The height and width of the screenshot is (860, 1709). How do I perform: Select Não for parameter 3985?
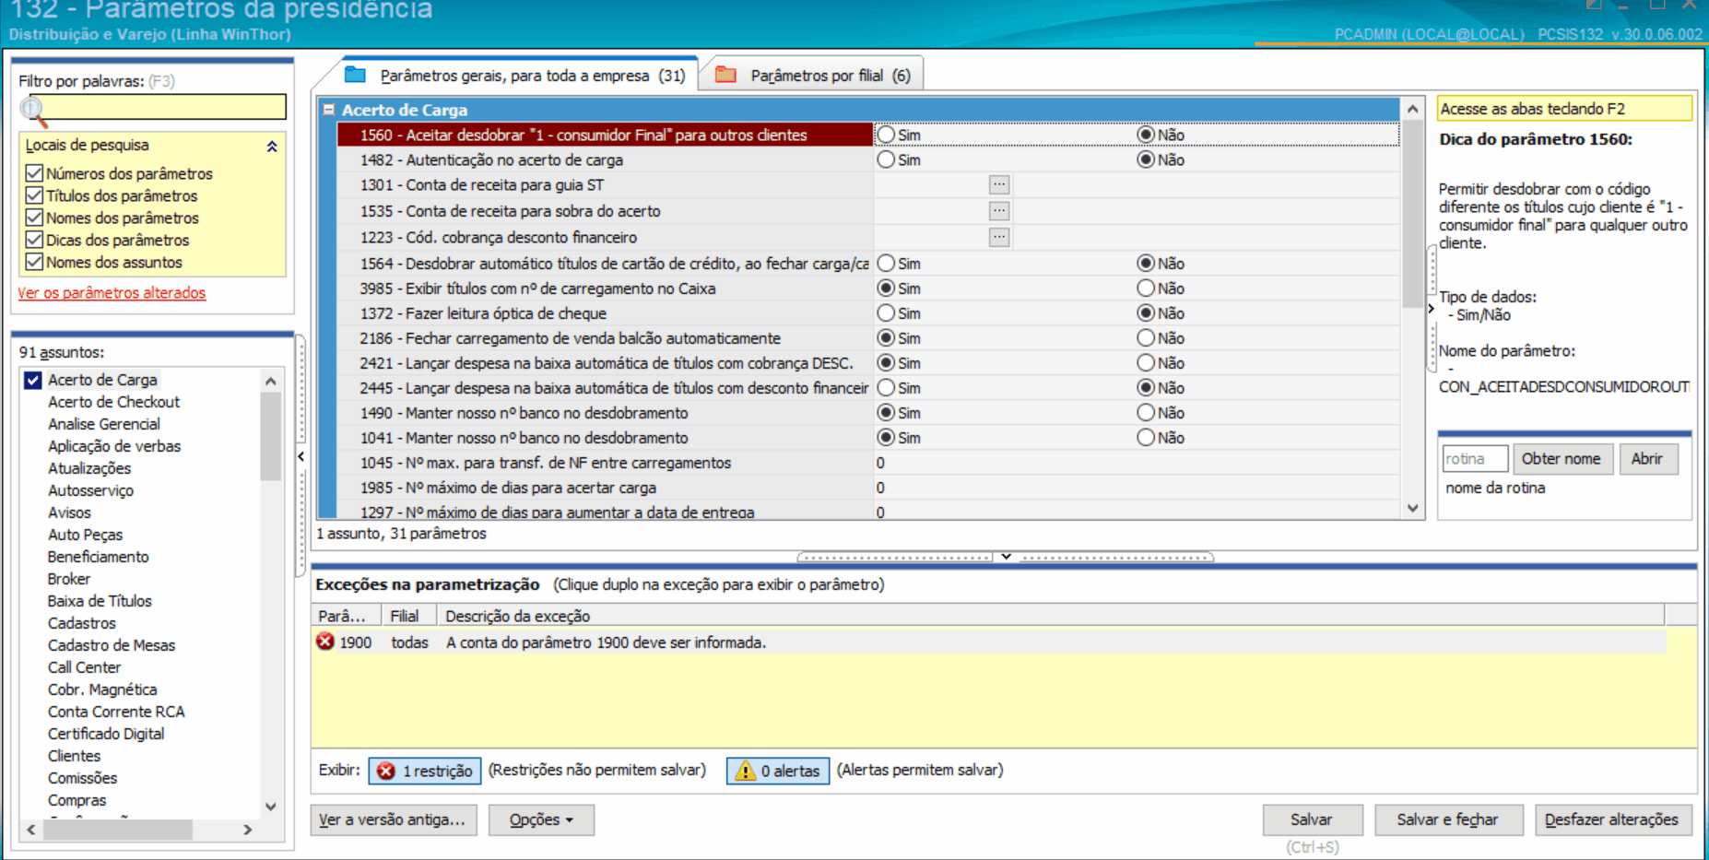tap(1146, 289)
